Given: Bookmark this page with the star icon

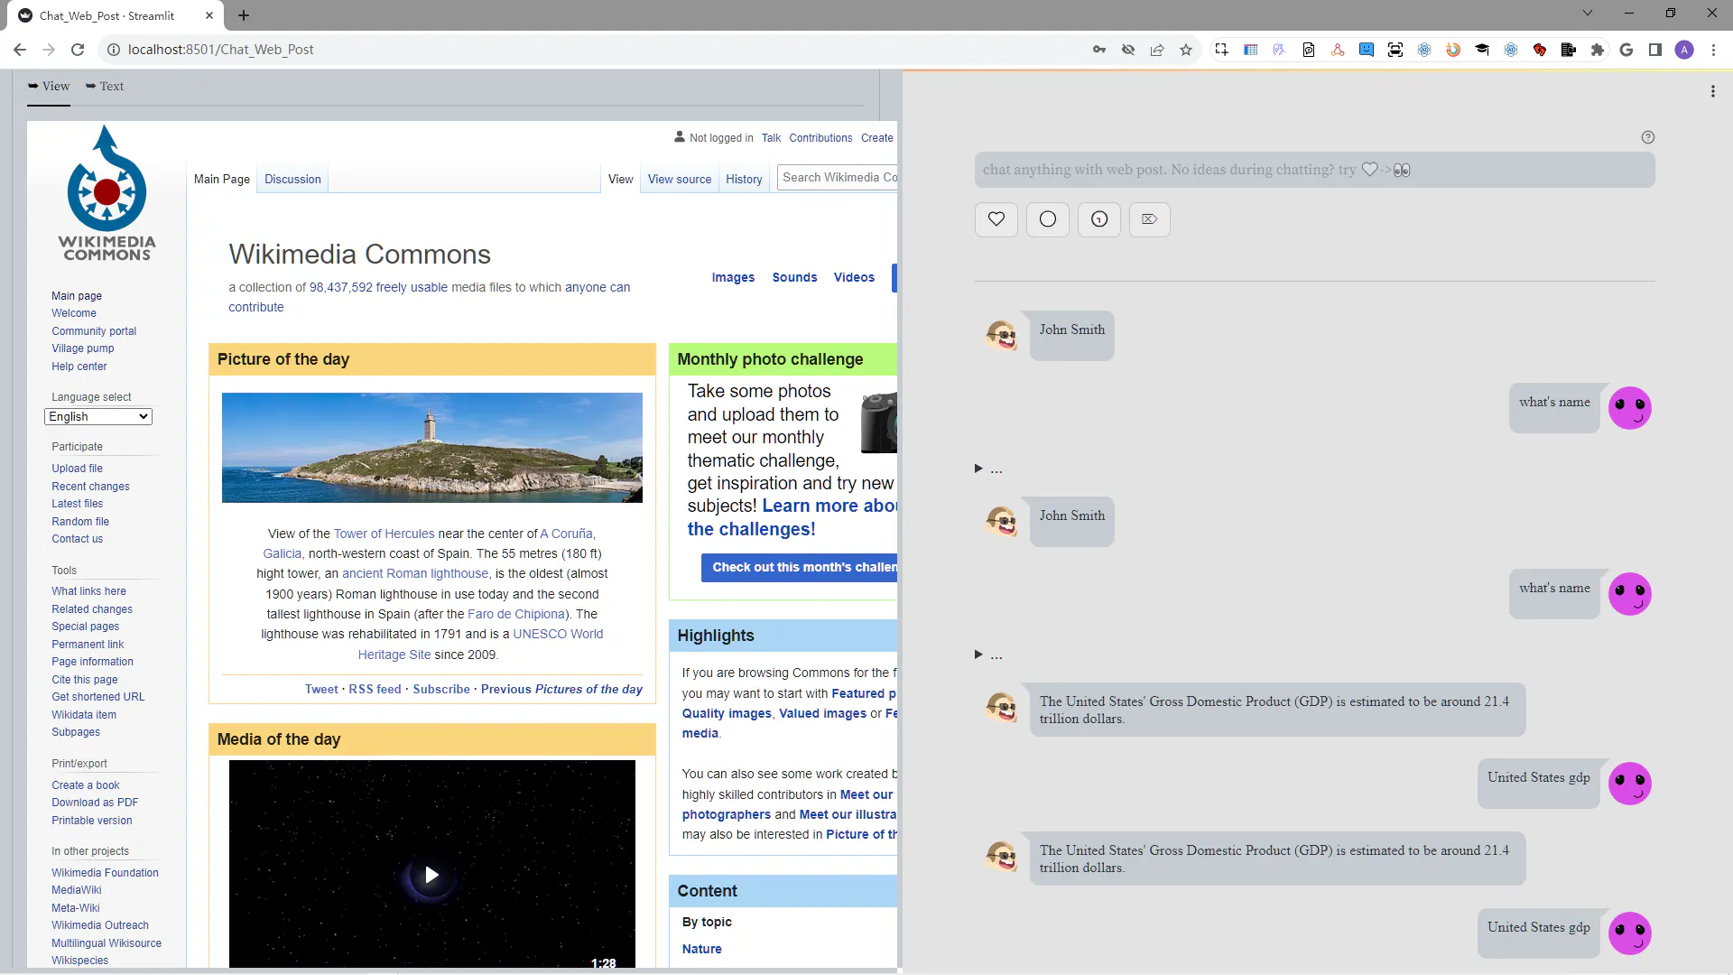Looking at the screenshot, I should pos(1186,50).
